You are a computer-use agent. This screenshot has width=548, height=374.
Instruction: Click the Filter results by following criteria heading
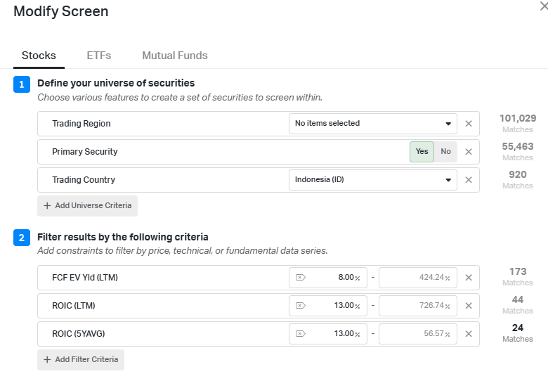123,237
